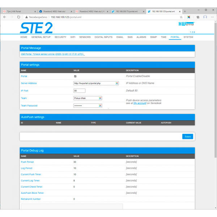Click the favorites star icon in address bar
The width and height of the screenshot is (217, 217).
click(181, 17)
